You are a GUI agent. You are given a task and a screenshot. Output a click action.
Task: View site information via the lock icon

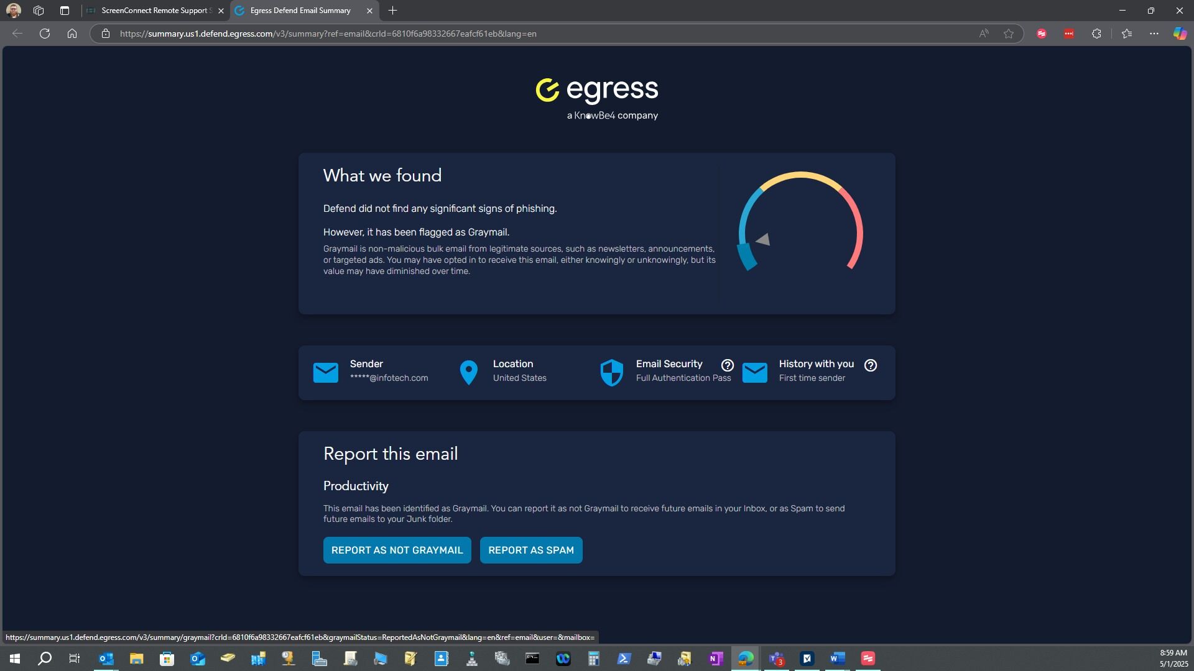[106, 34]
